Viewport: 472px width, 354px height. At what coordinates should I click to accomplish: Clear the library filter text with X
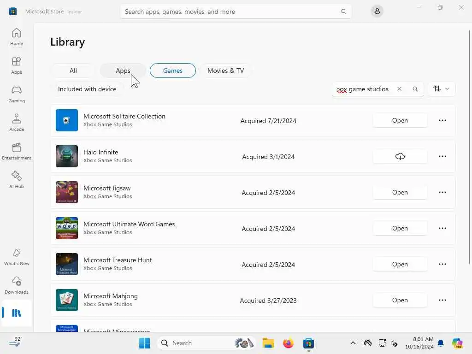[399, 89]
